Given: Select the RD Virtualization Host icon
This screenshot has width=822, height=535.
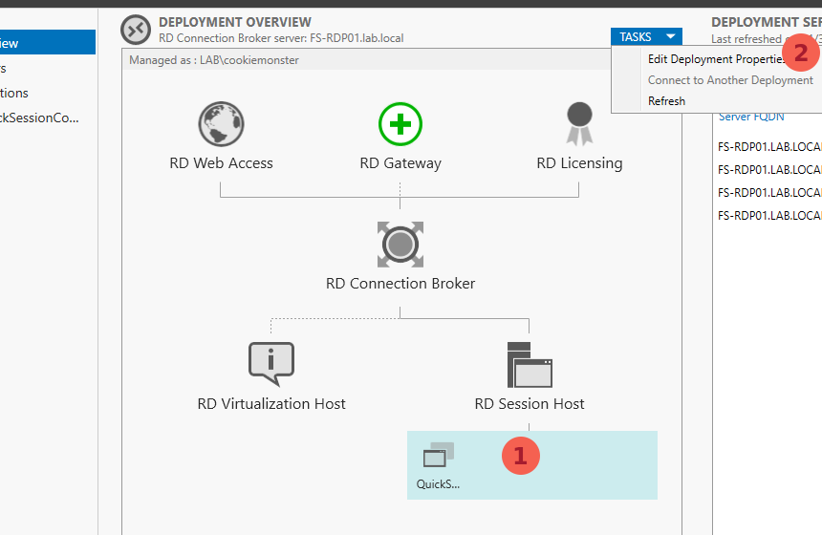Looking at the screenshot, I should tap(270, 364).
